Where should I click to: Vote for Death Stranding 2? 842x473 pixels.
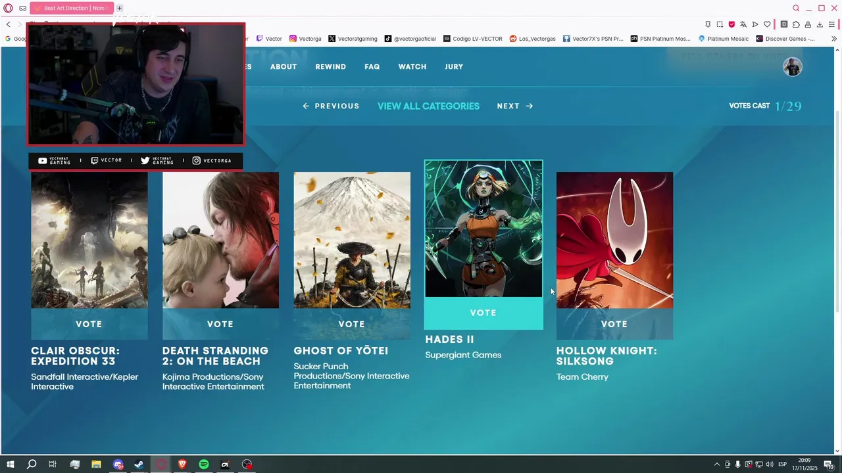(x=220, y=325)
